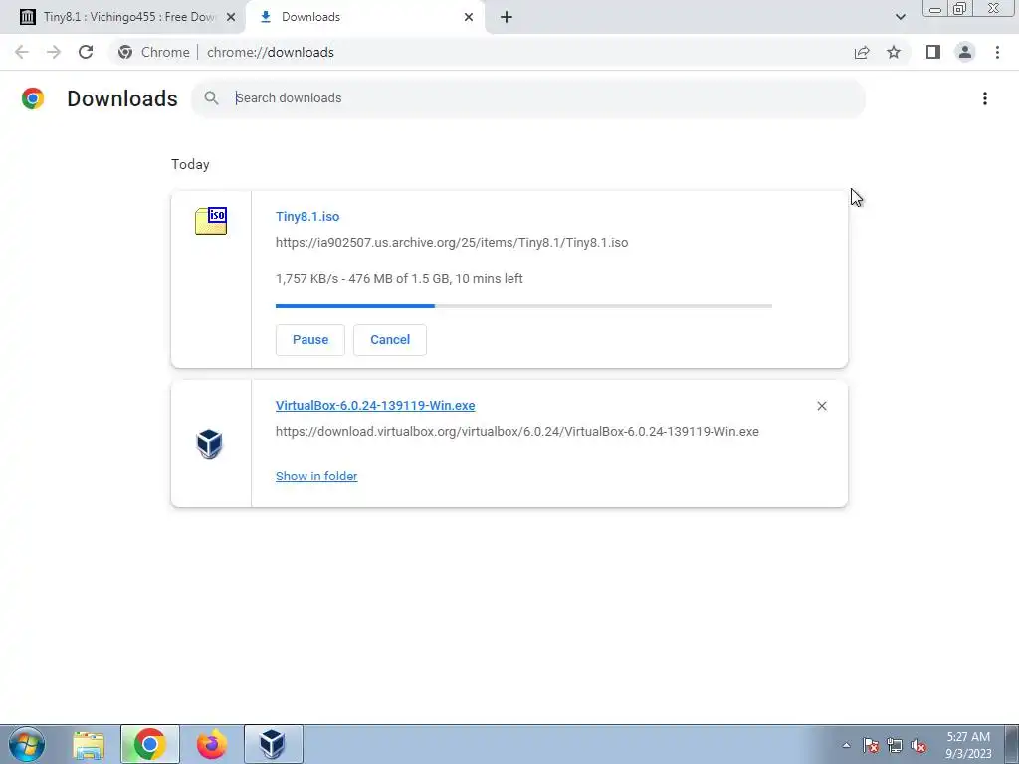This screenshot has height=764, width=1019.
Task: Go back using the browser back arrow
Action: (x=22, y=52)
